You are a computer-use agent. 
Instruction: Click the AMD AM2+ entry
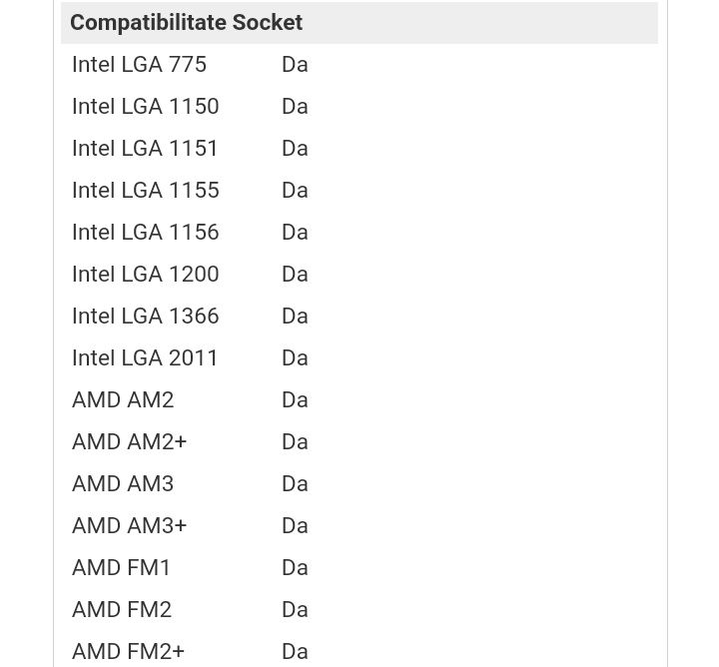tap(129, 442)
